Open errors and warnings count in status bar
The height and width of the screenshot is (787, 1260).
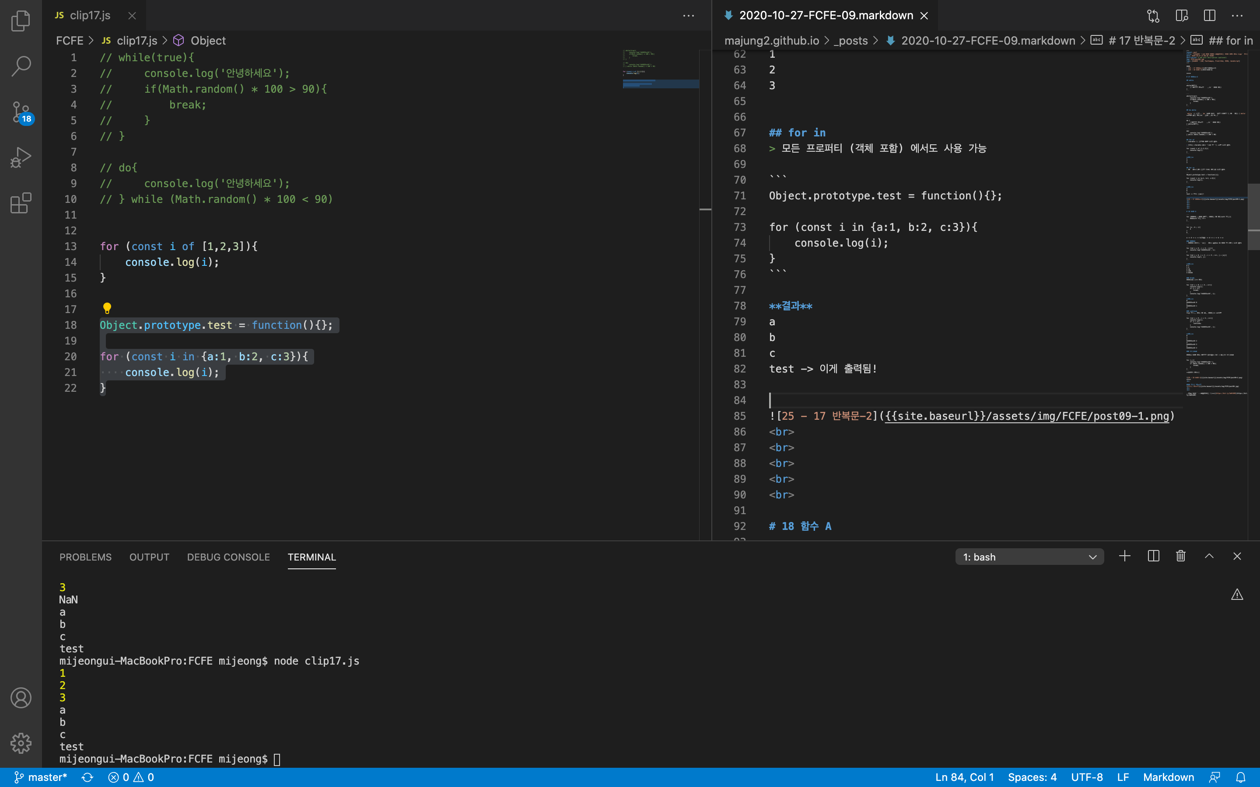point(131,777)
